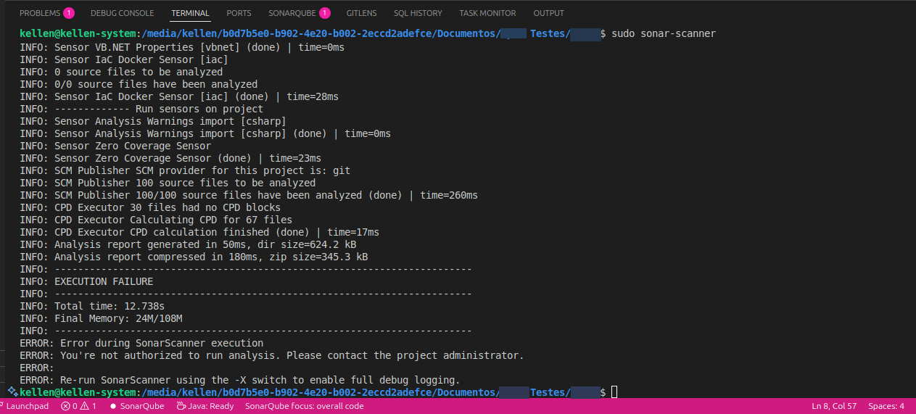
Task: Click the 'Run sensors on project' line
Action: (x=141, y=109)
